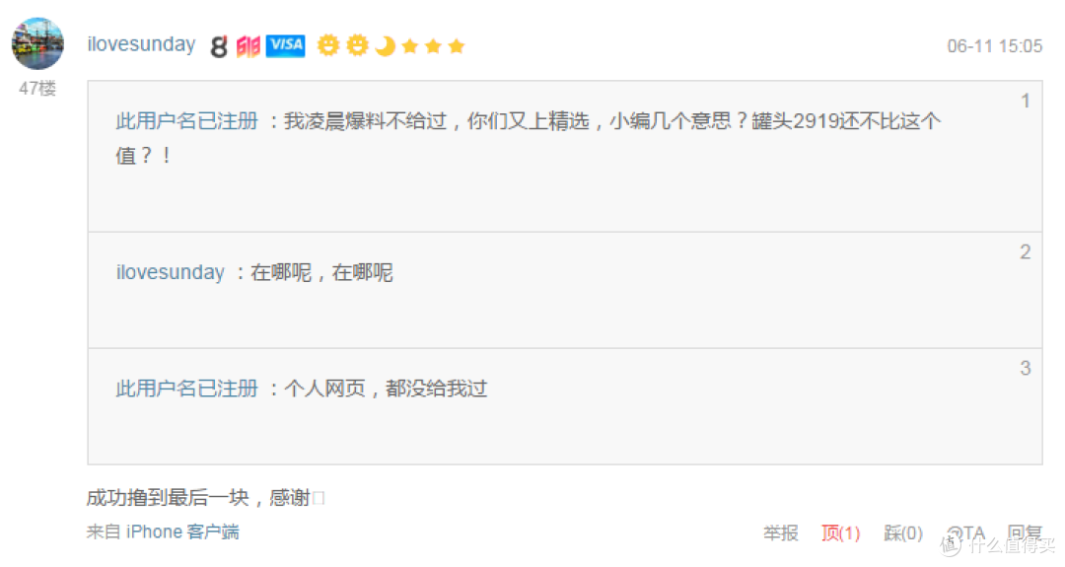Image resolution: width=1065 pixels, height=567 pixels.
Task: Open 此用户名已注册 profile in first quote
Action: (x=186, y=121)
